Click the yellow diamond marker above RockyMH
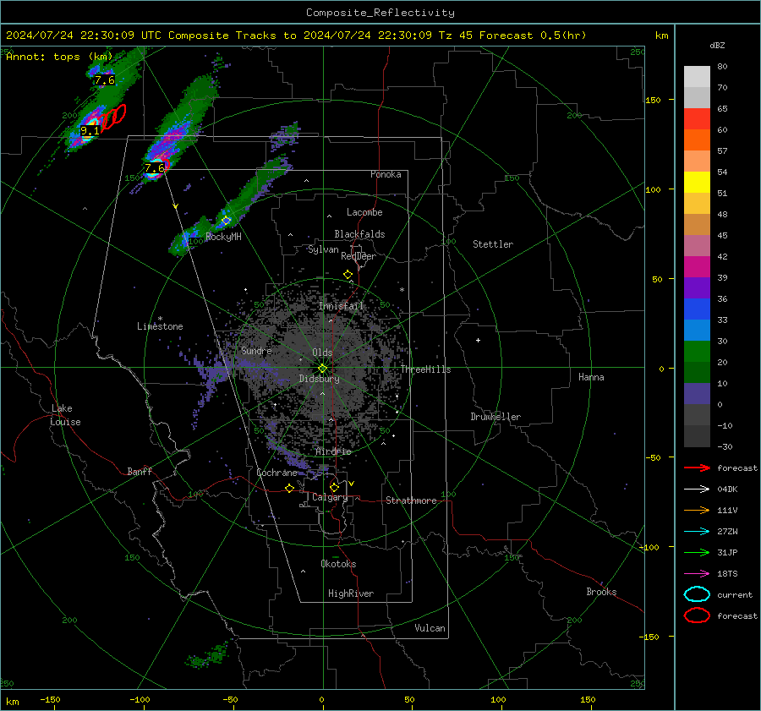The height and width of the screenshot is (711, 761). (226, 221)
